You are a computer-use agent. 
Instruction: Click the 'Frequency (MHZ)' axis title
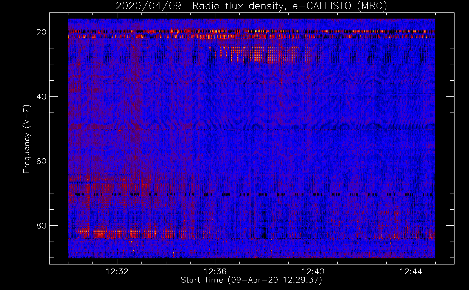click(27, 139)
